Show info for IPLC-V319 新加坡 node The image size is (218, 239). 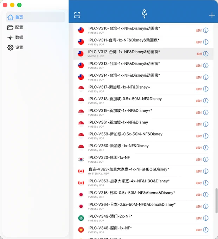click(x=206, y=112)
